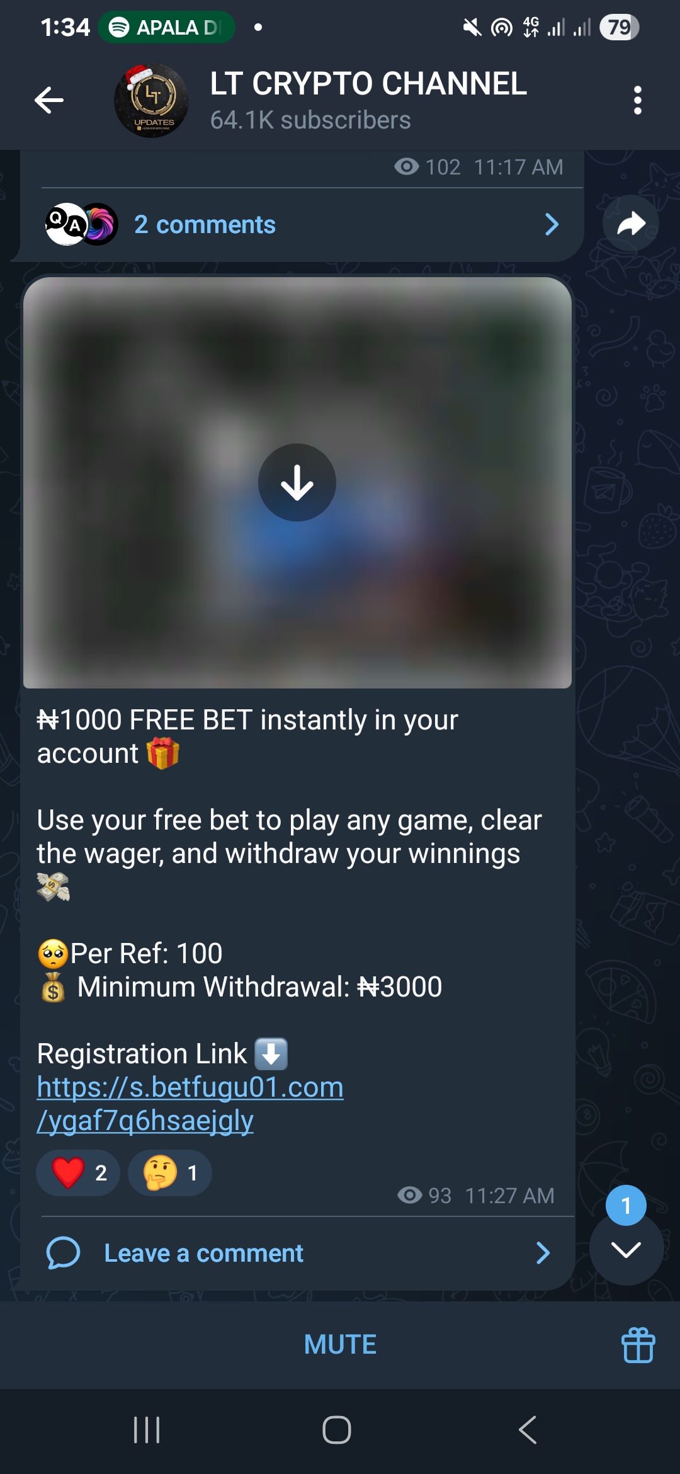Download the blurred image attachment
Viewport: 680px width, 1474px height.
[x=297, y=483]
